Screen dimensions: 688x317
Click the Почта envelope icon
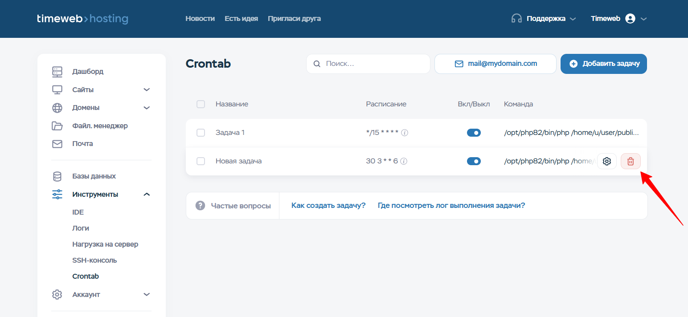click(57, 144)
